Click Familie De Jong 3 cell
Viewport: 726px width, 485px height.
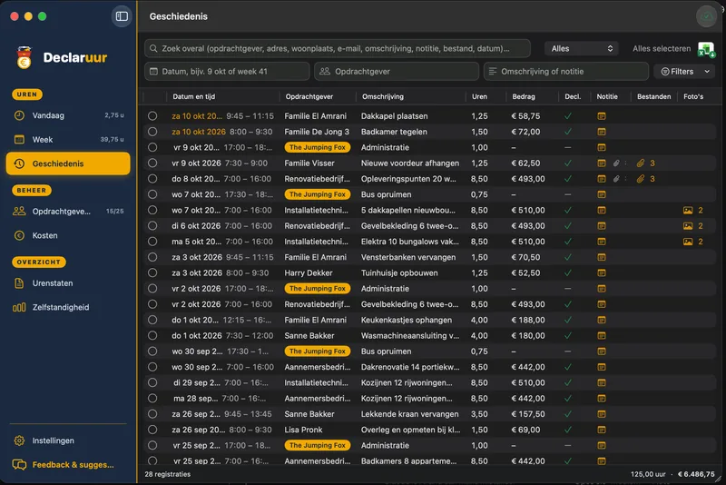[x=317, y=132]
